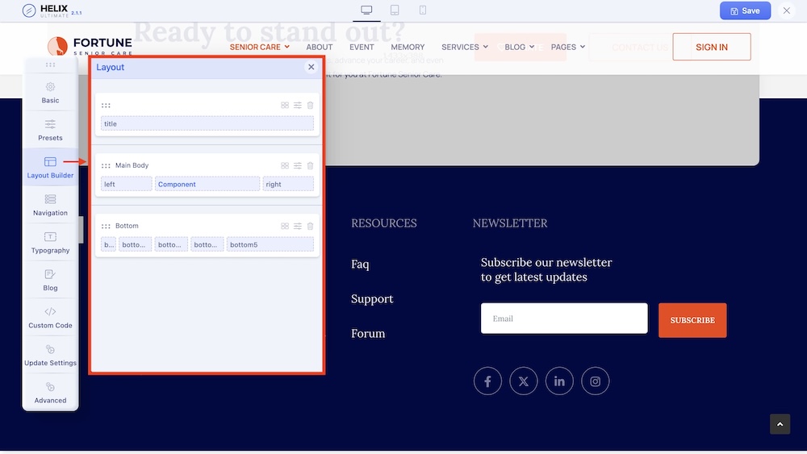The width and height of the screenshot is (807, 454).
Task: Switch to tablet preview mode
Action: (395, 10)
